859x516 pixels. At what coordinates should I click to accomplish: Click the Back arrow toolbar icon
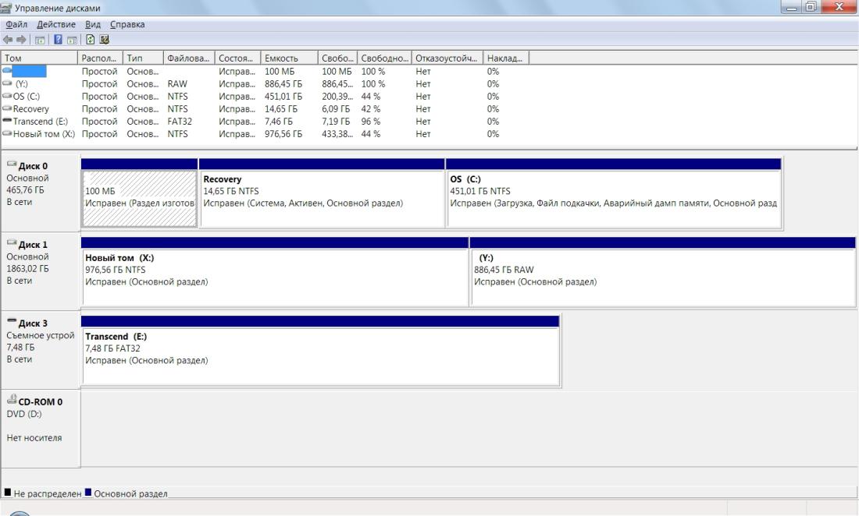click(8, 39)
